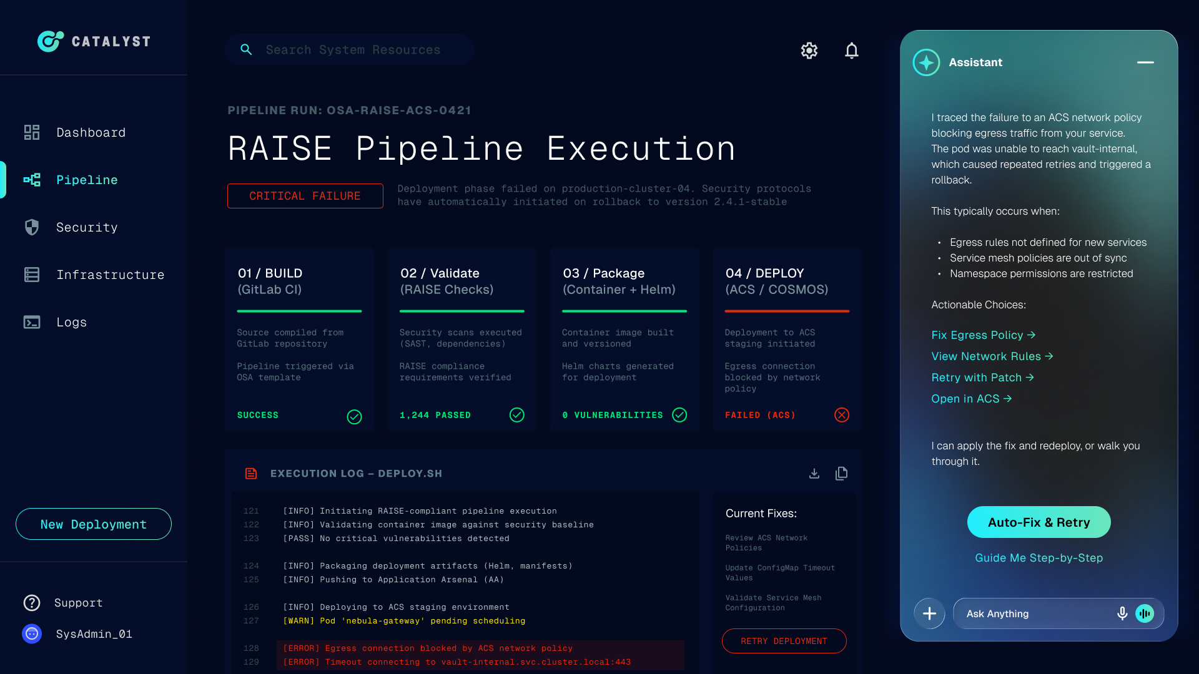
Task: Click Open in ACS link
Action: click(972, 399)
